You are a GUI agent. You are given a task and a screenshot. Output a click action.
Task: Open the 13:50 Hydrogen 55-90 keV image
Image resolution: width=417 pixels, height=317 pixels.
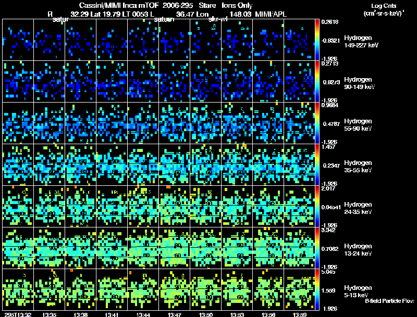point(205,123)
